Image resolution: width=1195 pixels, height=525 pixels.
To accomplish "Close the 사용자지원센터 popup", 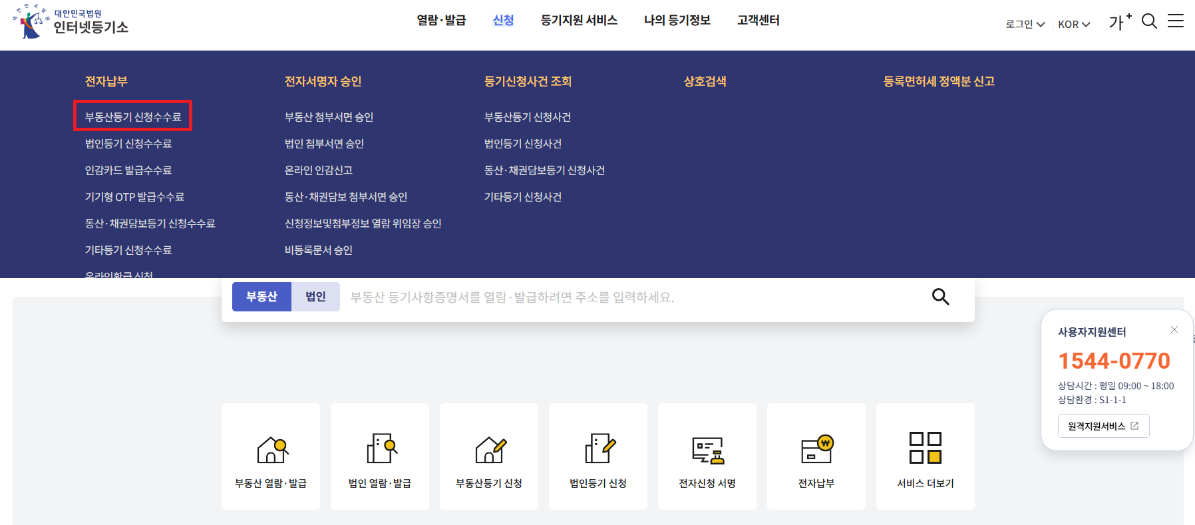I will [1174, 329].
